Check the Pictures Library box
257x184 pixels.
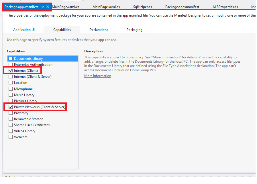11,101
